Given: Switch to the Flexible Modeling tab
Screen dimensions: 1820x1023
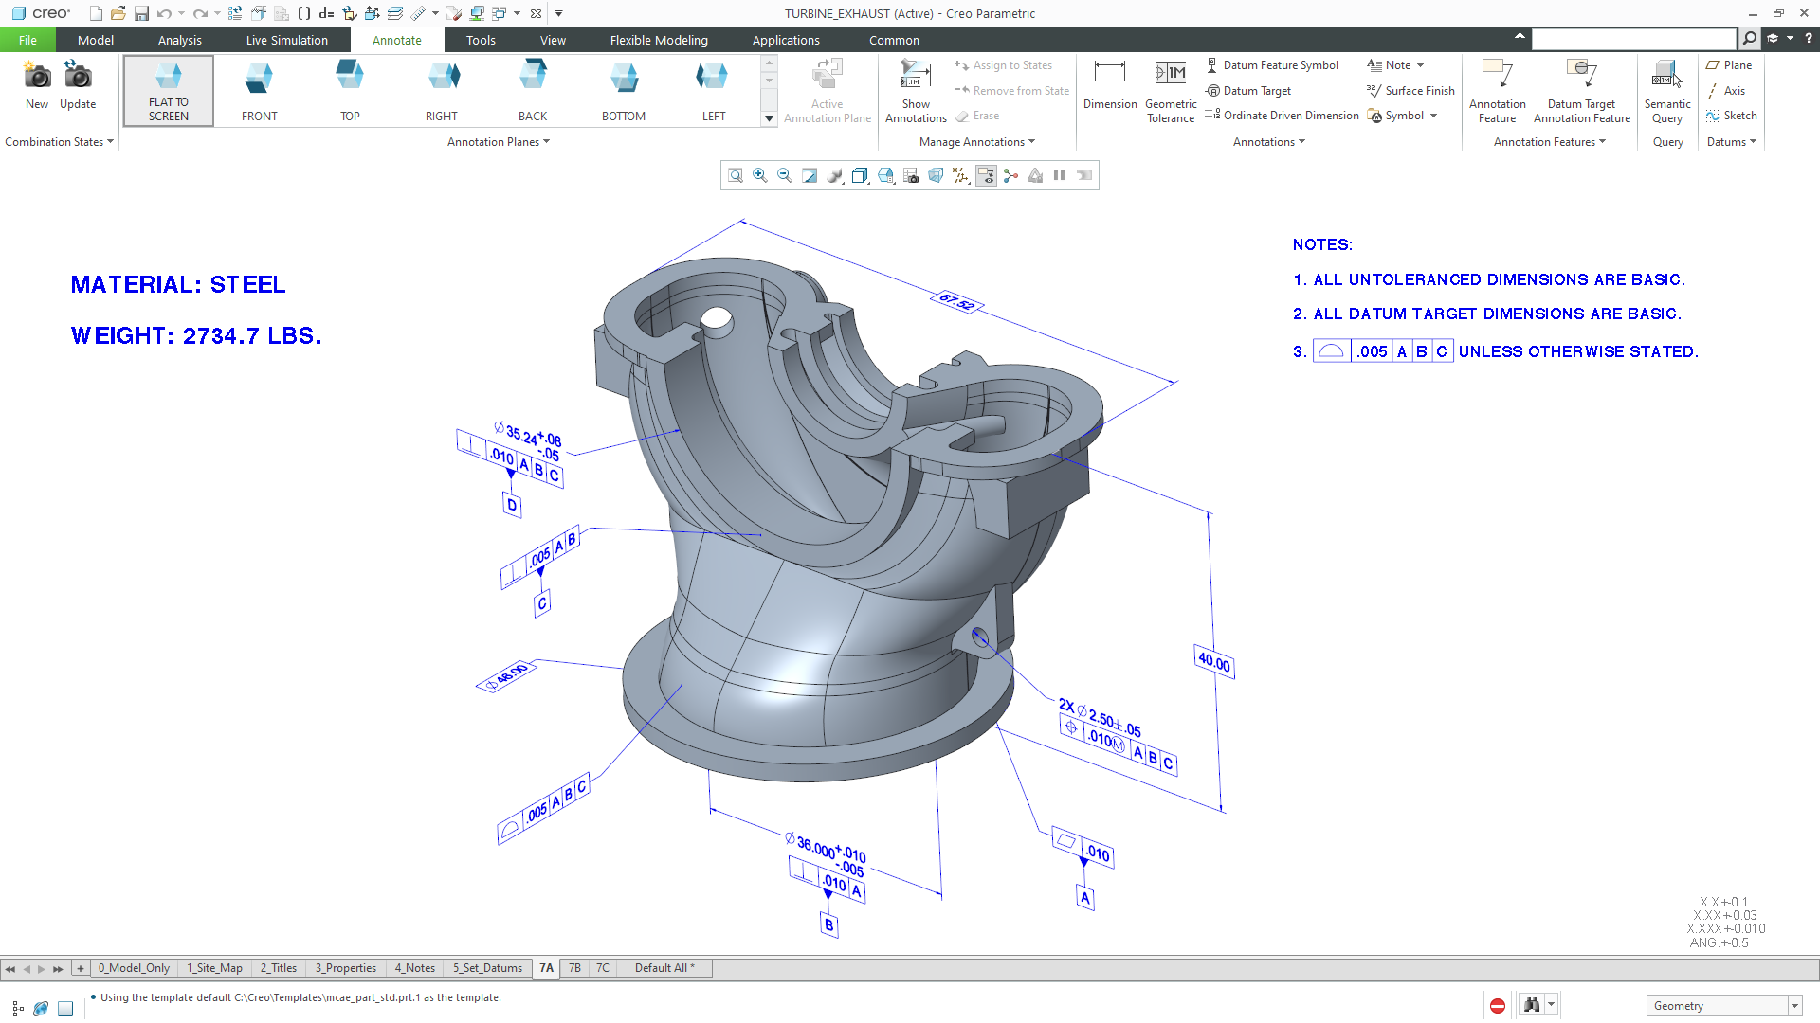Looking at the screenshot, I should (659, 40).
